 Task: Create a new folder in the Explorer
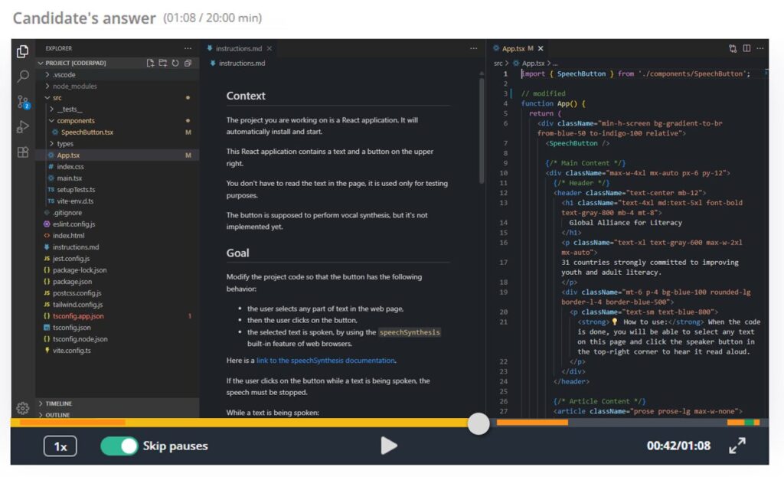[x=162, y=64]
